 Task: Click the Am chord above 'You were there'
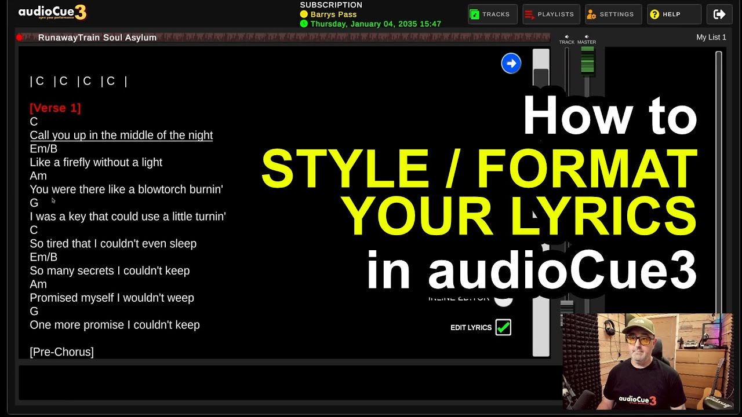38,175
